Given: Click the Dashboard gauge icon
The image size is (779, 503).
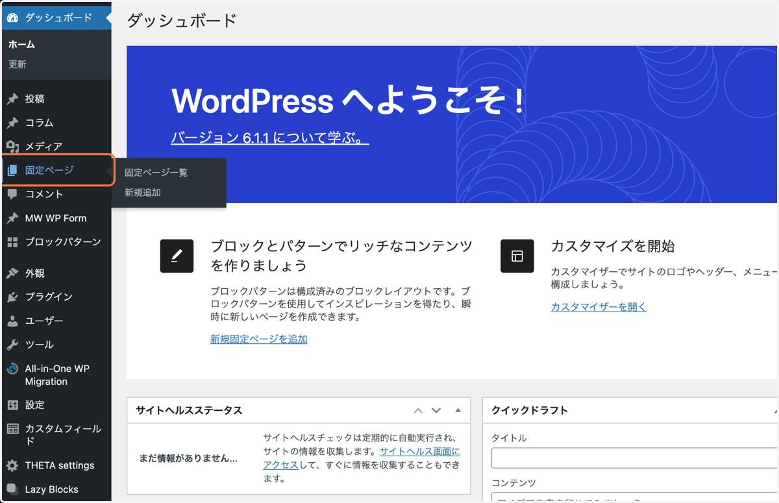Looking at the screenshot, I should 12,18.
